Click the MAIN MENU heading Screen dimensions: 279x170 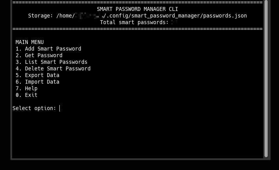point(30,42)
